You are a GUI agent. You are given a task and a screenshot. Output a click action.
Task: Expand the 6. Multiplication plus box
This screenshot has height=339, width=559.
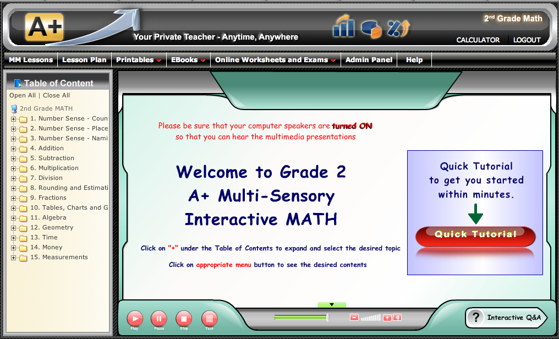[13, 168]
